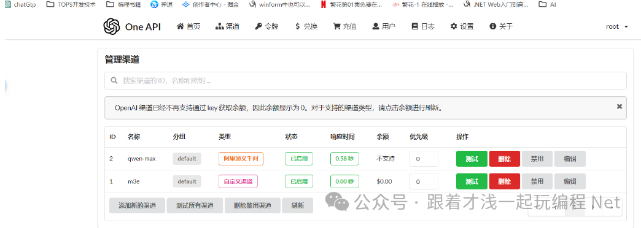Delete the qwen-max channel
The image size is (641, 228).
coord(505,159)
